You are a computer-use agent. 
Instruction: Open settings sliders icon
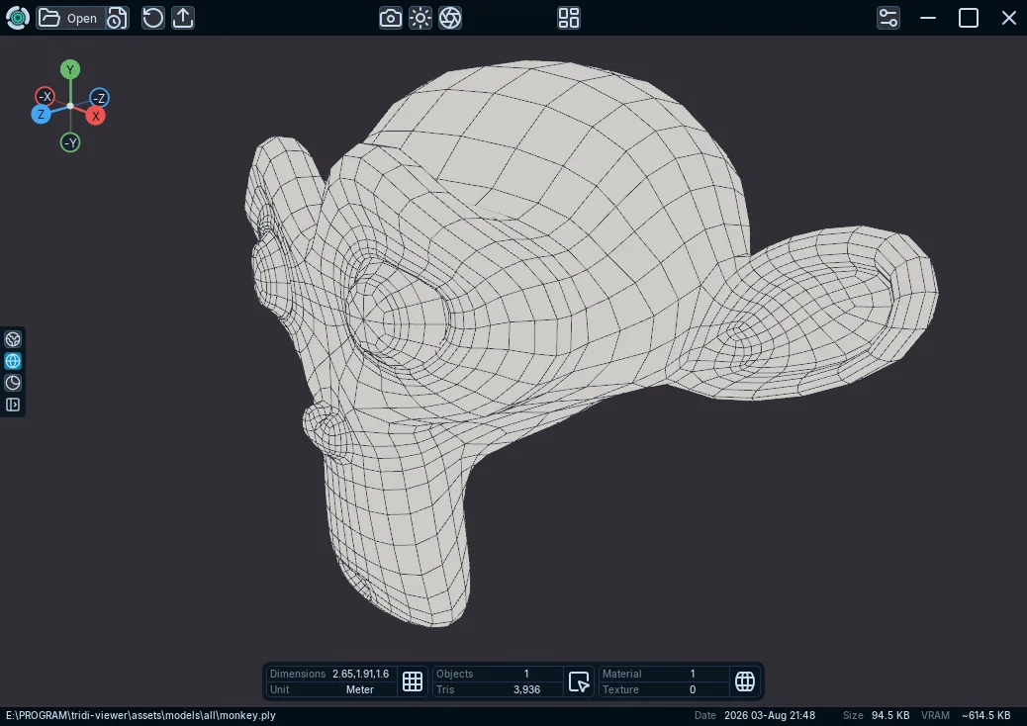tap(888, 18)
